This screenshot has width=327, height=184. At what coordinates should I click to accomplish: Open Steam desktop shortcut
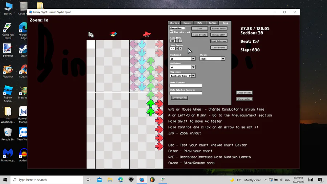(x=23, y=50)
